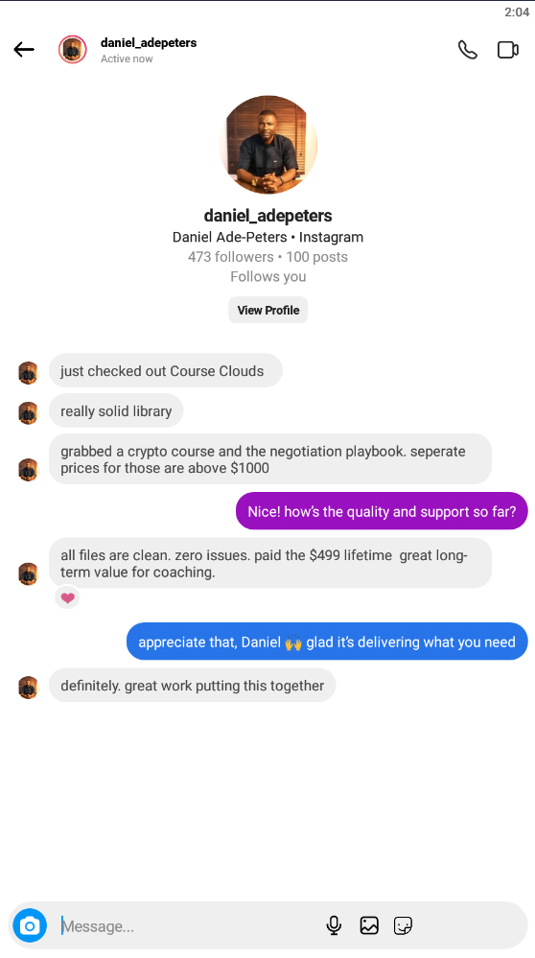This screenshot has height=958, width=535.
Task: Open the blue camera button in message bar
Action: 30,925
